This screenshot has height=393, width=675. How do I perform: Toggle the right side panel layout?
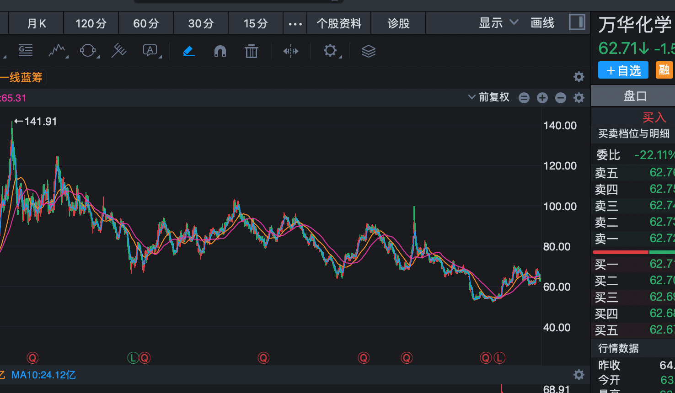[x=577, y=22]
